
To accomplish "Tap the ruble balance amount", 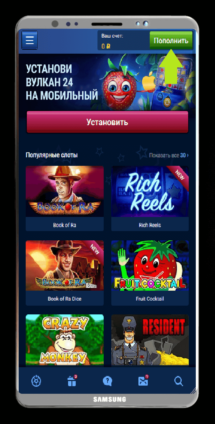I will [x=106, y=46].
